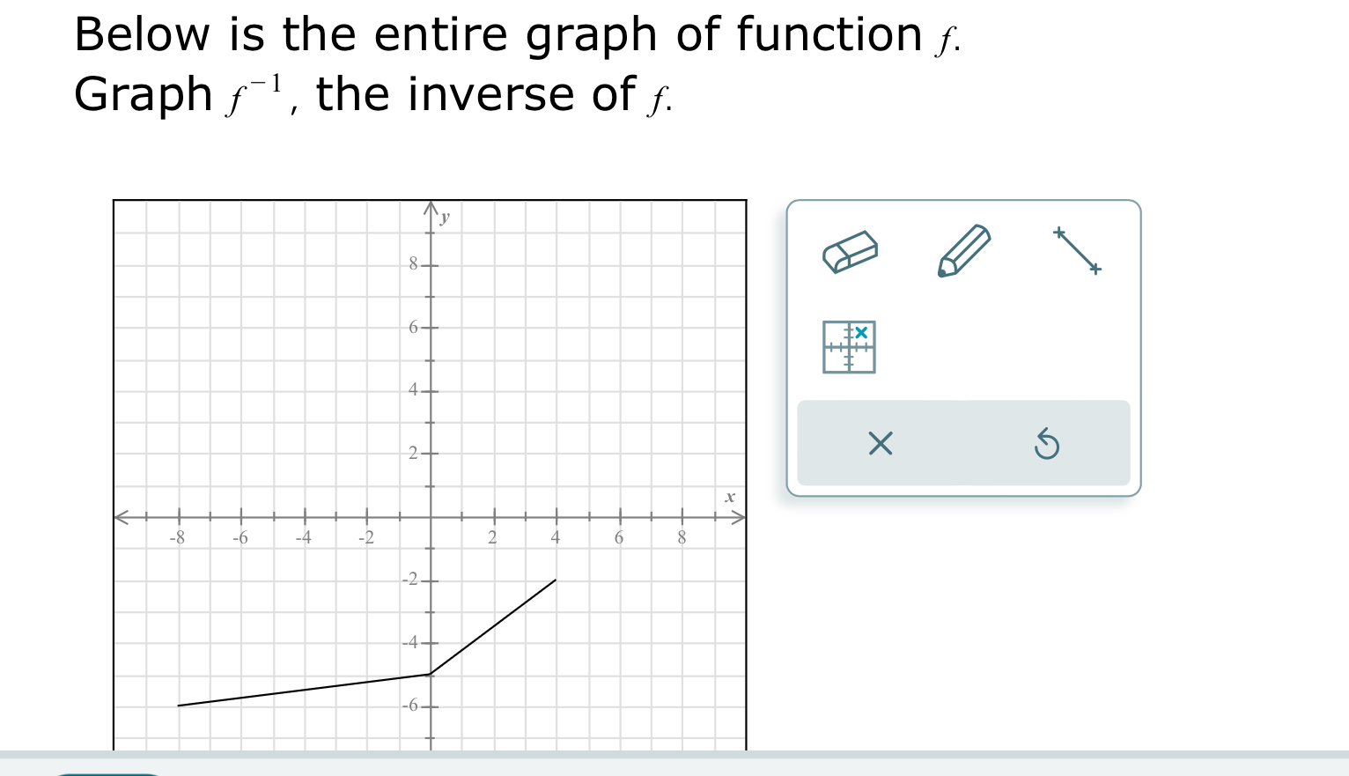
Task: Click the graphed line endpoint at (4, -2)
Action: click(x=555, y=580)
